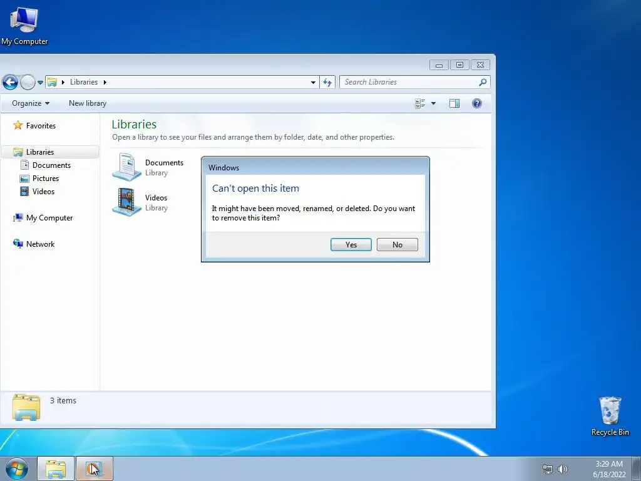Open Pictures in the navigation pane
Viewport: 641px width, 481px height.
[46, 178]
